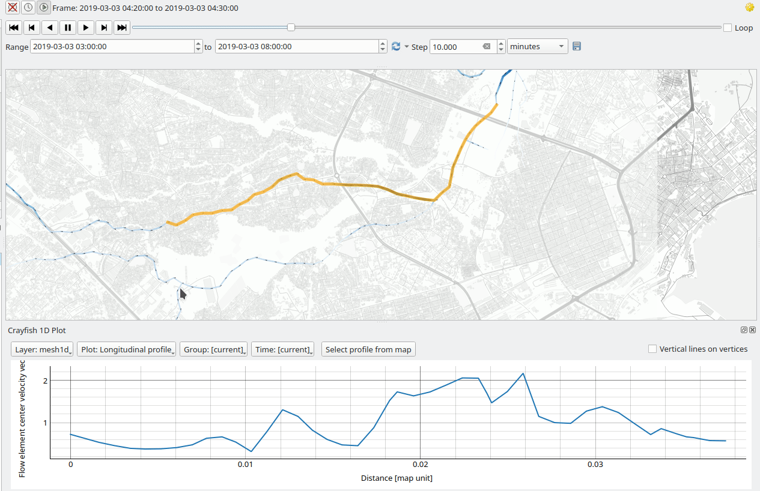Turn off temporal navigation
The height and width of the screenshot is (491, 760).
[12, 8]
